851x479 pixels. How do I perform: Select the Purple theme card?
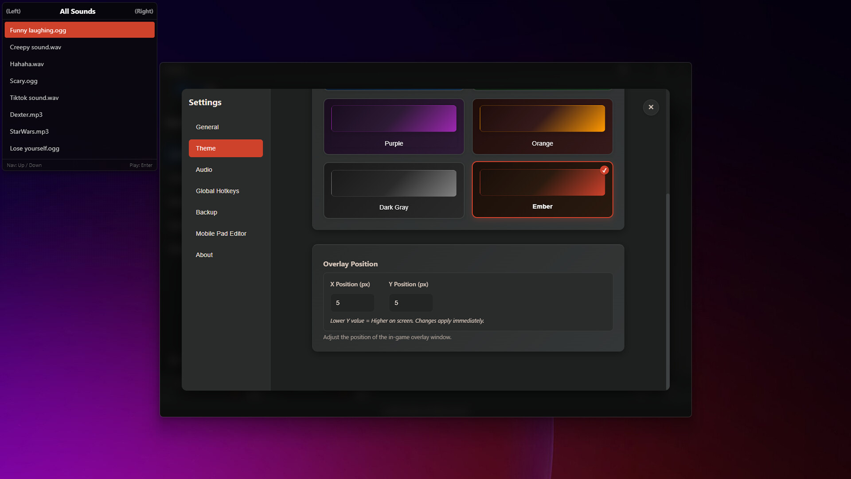click(x=394, y=127)
